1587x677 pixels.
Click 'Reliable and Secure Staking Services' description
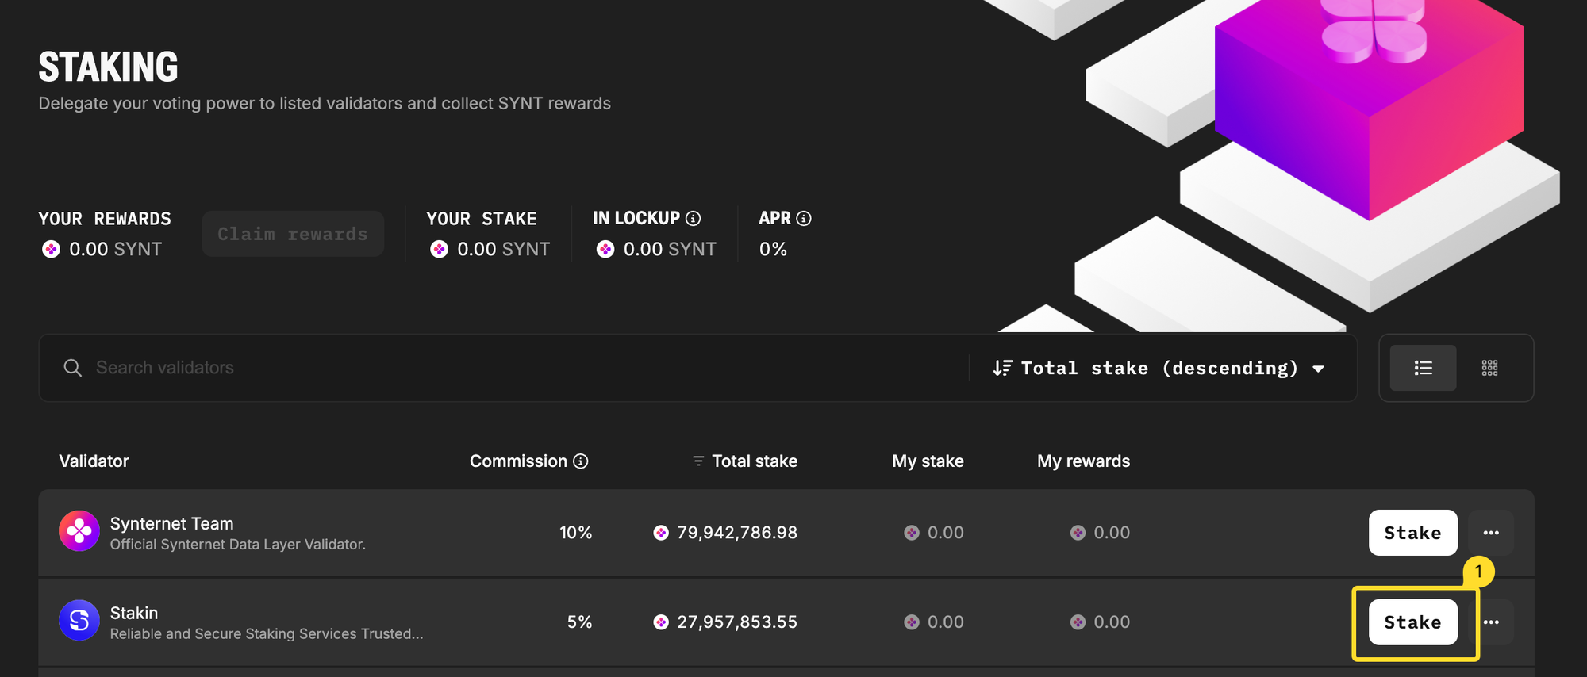(267, 634)
